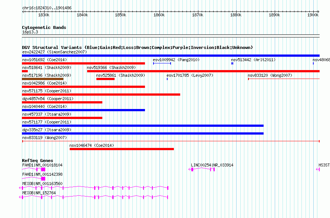Open MEIOB|NM_001163560 gene label

(42, 184)
